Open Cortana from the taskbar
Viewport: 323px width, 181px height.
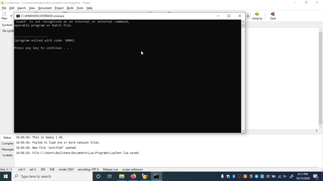tap(98, 176)
